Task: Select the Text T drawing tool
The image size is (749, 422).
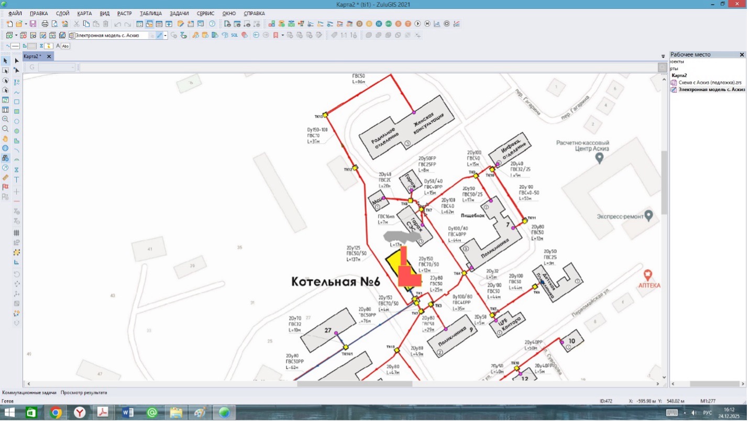Action: pyautogui.click(x=17, y=180)
